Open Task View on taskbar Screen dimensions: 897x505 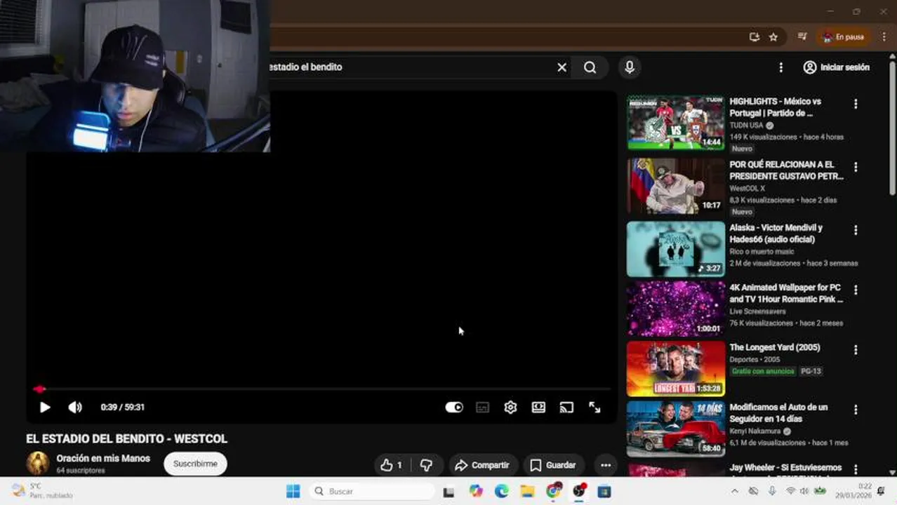[x=448, y=492]
